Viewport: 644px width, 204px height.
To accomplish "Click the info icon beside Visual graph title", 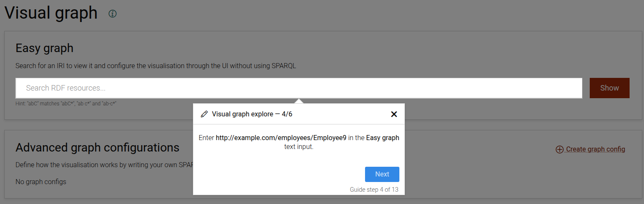I will (x=112, y=14).
